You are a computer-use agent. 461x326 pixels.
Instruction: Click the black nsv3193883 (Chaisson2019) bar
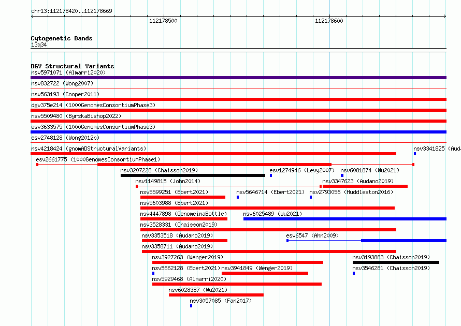(396, 262)
